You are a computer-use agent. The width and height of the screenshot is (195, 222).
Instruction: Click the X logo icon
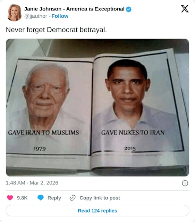click(x=185, y=9)
